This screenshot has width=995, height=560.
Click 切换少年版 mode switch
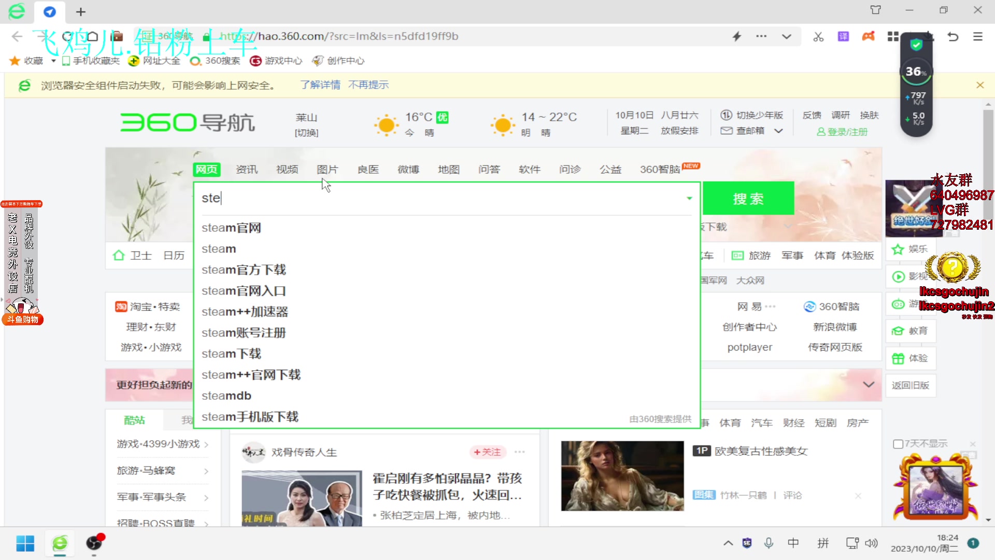pyautogui.click(x=752, y=115)
